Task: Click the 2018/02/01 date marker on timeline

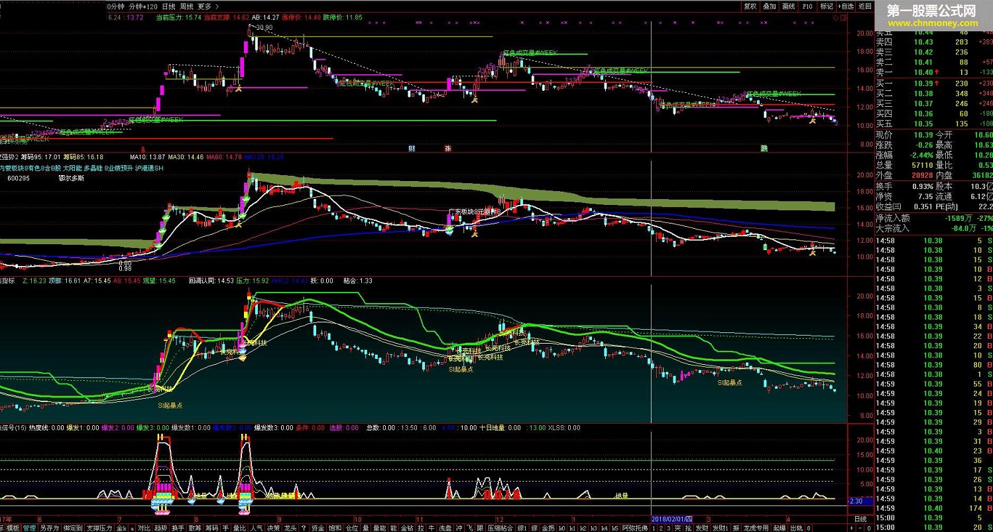Action: [x=672, y=518]
